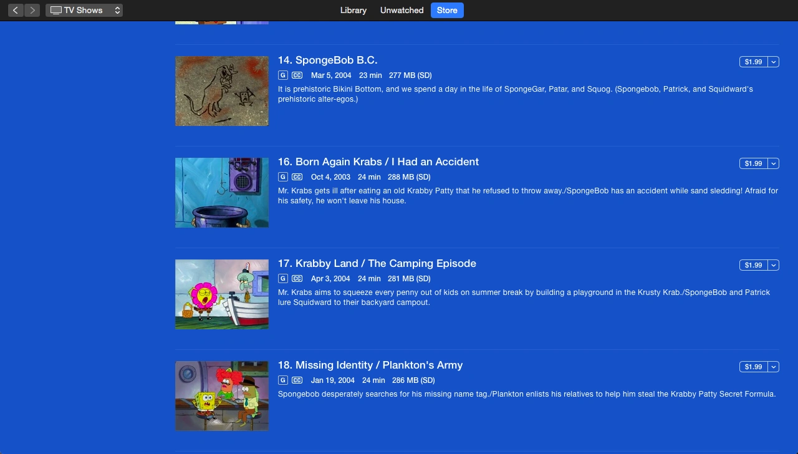Expand purchase options for Missing Identity
798x454 pixels.
(x=774, y=367)
